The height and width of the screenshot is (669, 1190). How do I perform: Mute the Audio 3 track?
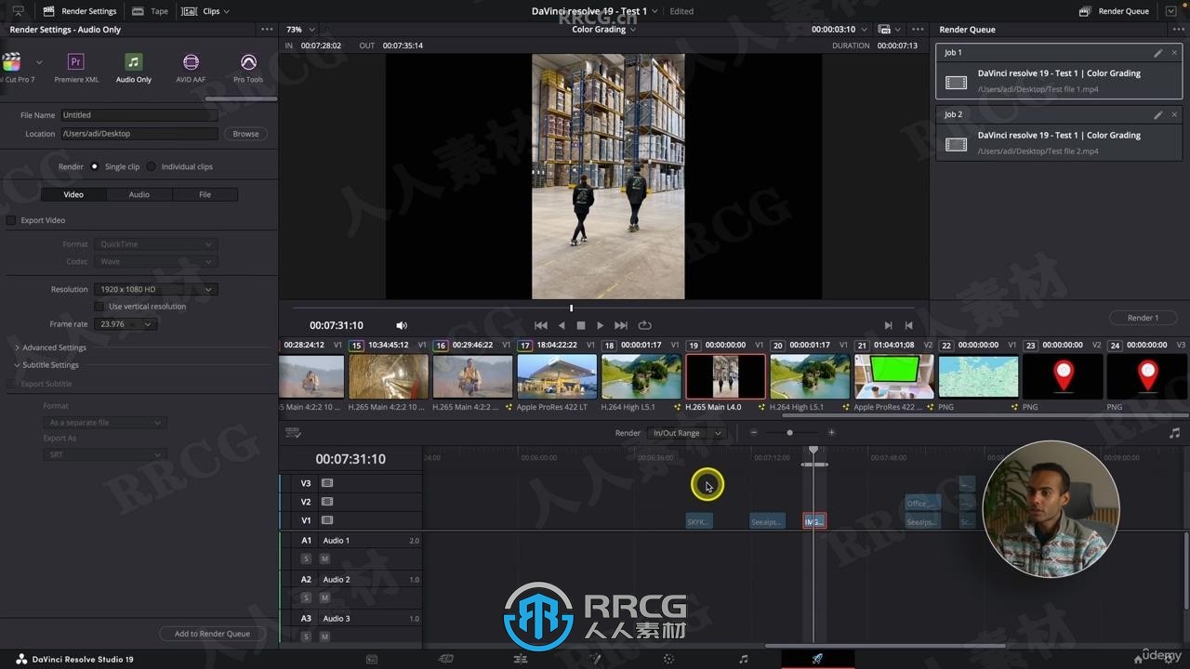(x=324, y=636)
